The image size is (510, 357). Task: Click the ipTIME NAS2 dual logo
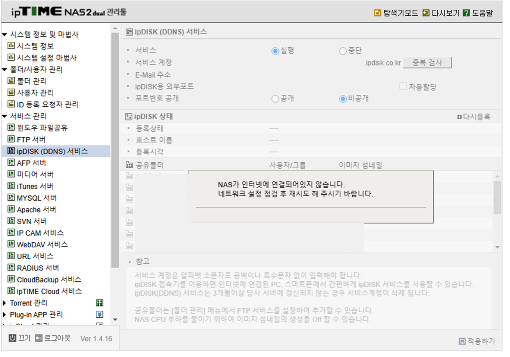click(x=69, y=12)
